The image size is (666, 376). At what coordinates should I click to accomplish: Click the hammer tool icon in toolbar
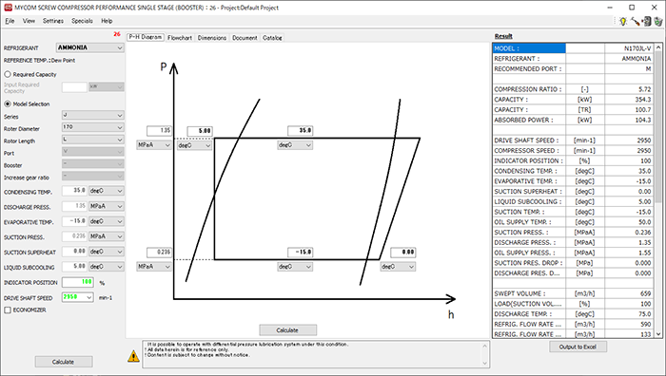point(635,21)
